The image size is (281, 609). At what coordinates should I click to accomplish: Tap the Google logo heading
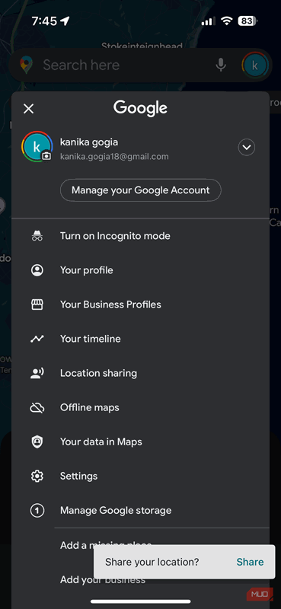tap(140, 108)
